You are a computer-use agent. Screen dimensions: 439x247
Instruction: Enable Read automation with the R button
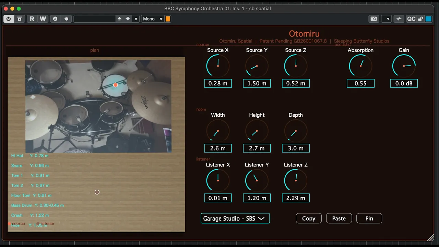32,19
